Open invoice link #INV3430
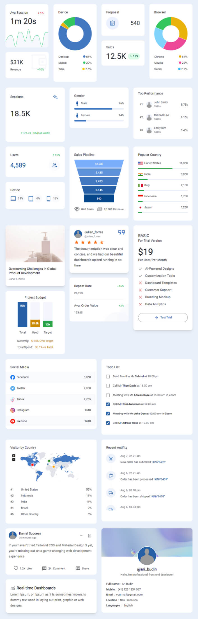198x619 pixels. point(158,496)
